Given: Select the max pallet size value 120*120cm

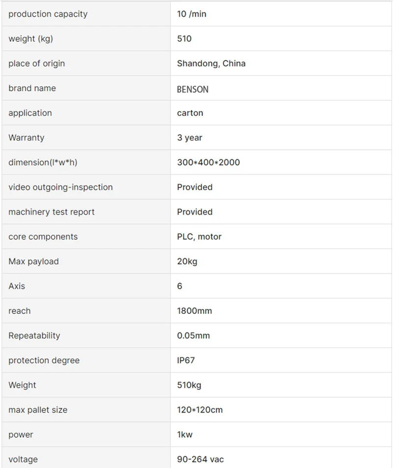Looking at the screenshot, I should click(x=200, y=410).
